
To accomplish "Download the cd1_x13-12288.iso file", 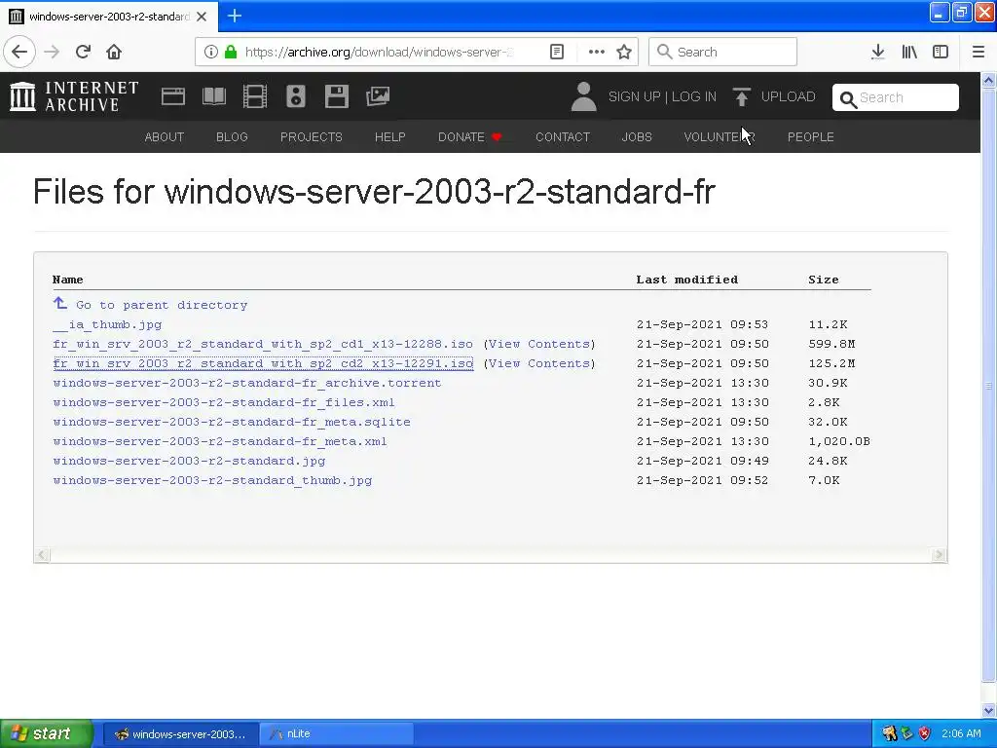I will 263,344.
